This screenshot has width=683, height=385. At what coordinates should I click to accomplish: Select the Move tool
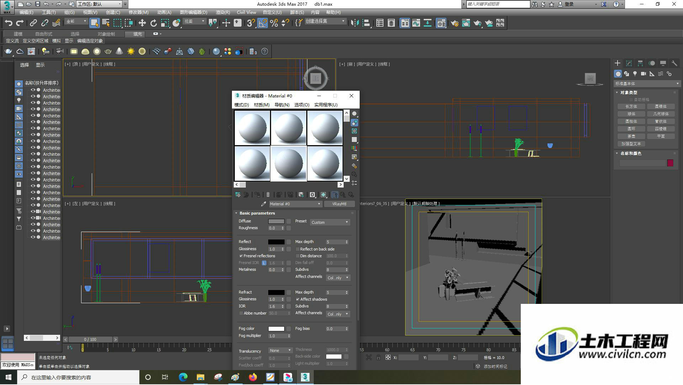(x=142, y=23)
